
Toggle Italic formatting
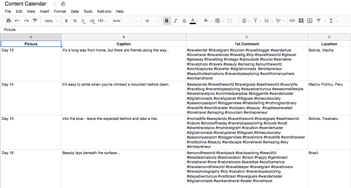pos(176,21)
